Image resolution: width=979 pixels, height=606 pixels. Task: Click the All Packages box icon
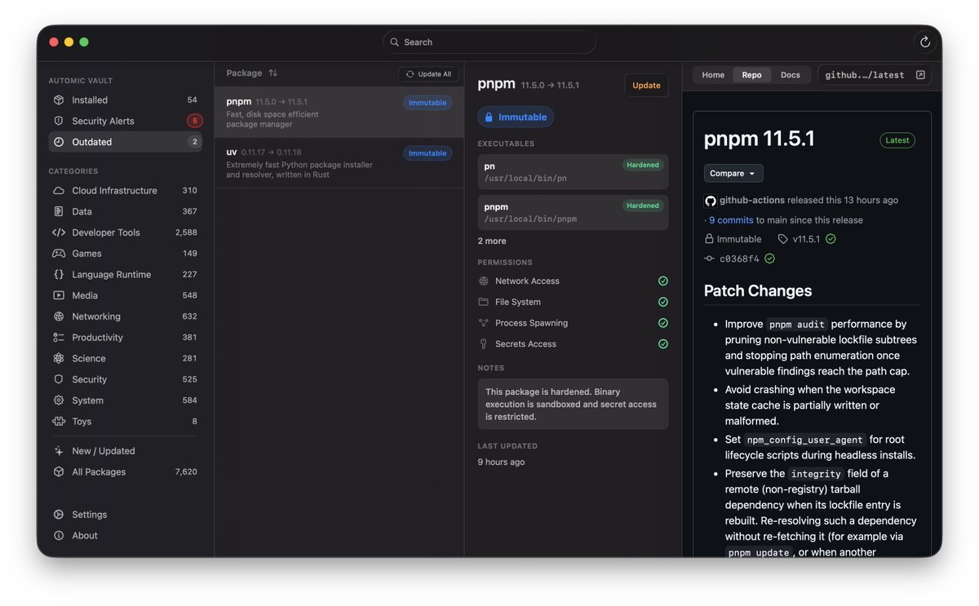59,472
